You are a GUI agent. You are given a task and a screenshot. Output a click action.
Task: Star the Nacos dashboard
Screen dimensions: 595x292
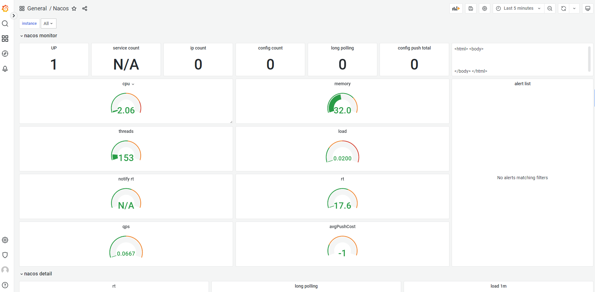coord(74,8)
